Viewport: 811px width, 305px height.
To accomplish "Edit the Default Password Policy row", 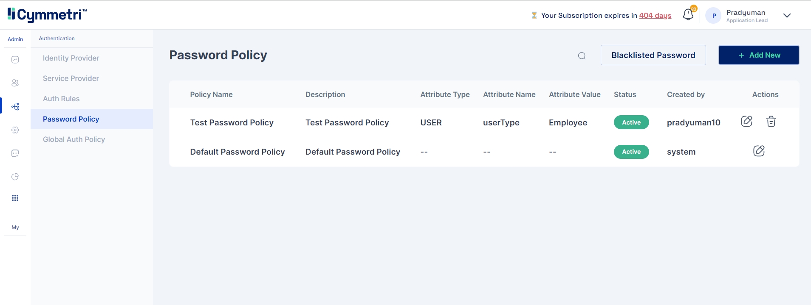I will coord(759,151).
